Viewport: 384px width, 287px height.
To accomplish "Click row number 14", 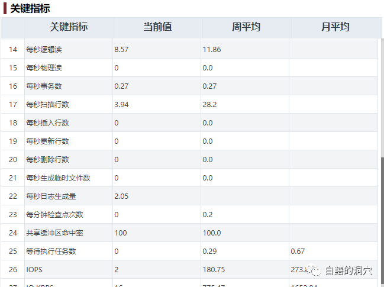I will [13, 50].
